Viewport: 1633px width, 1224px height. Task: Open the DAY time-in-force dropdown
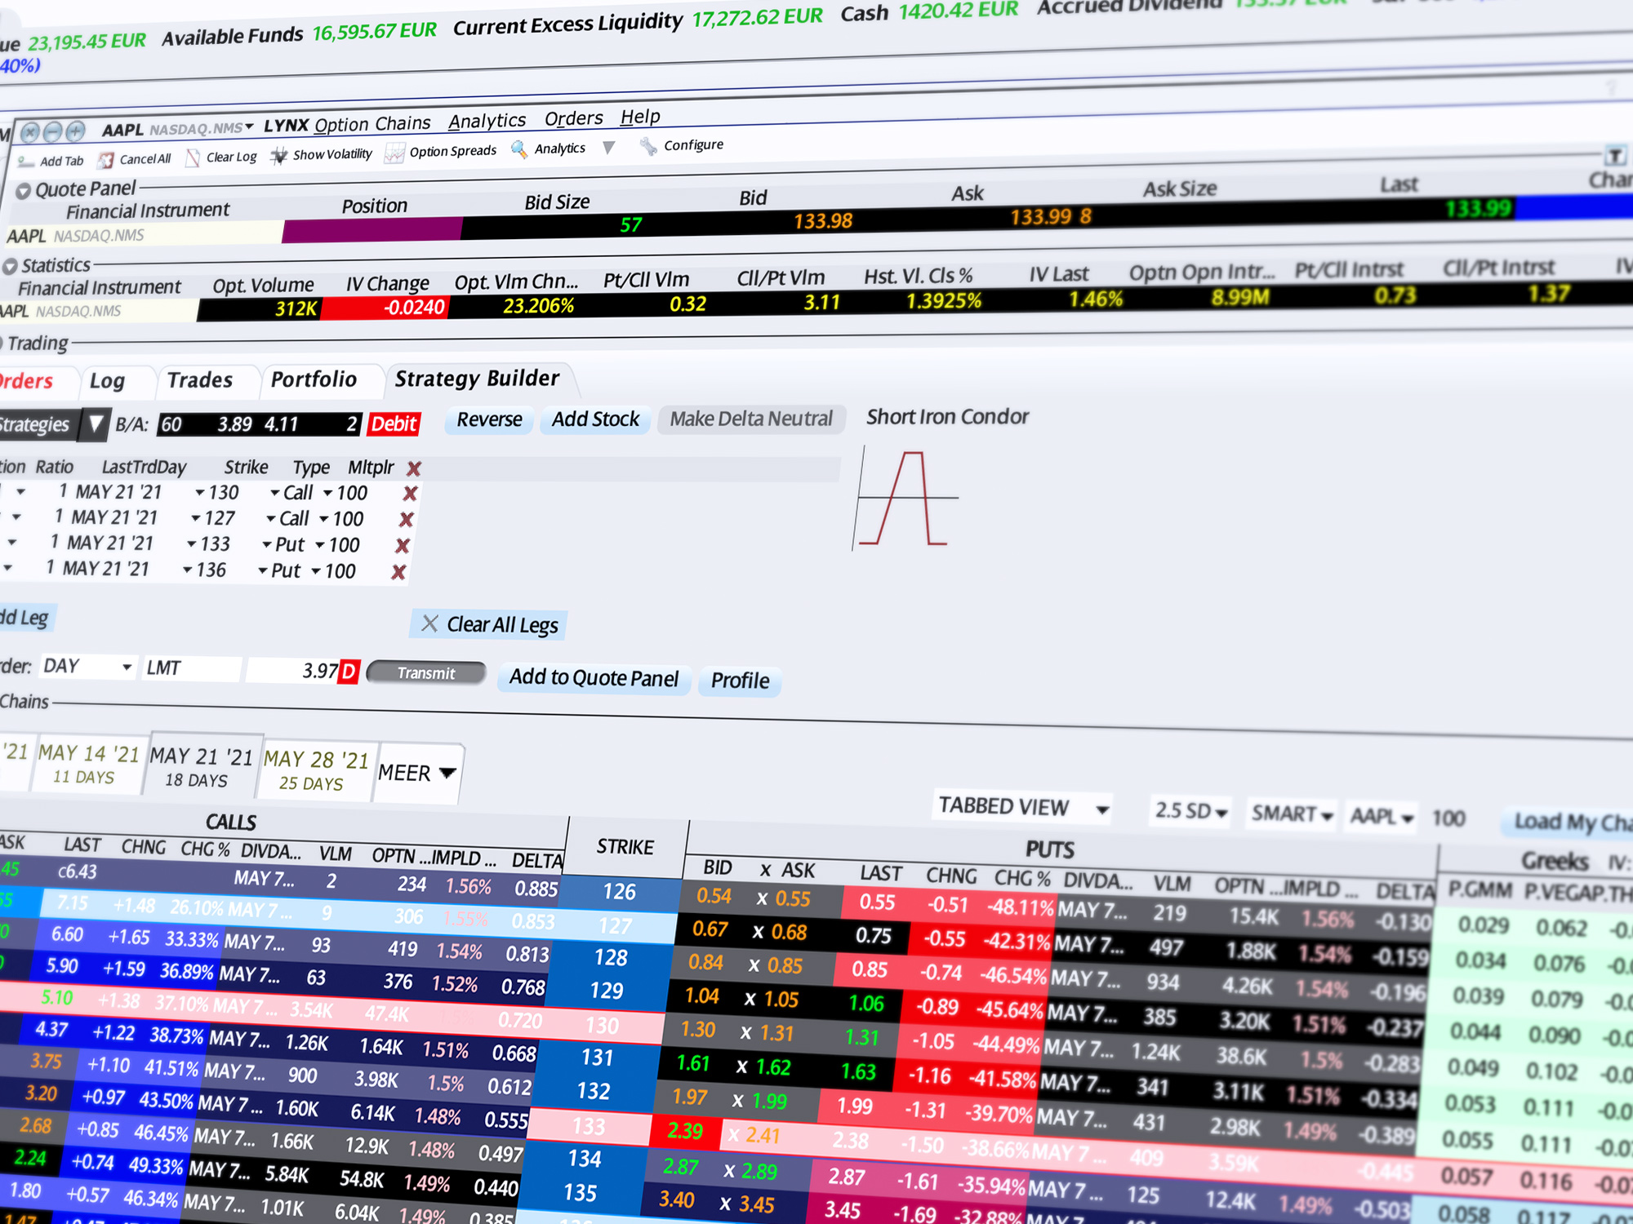[127, 667]
